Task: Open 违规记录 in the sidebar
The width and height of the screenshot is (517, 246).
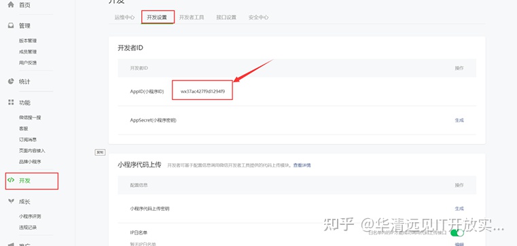Action: tap(28, 228)
